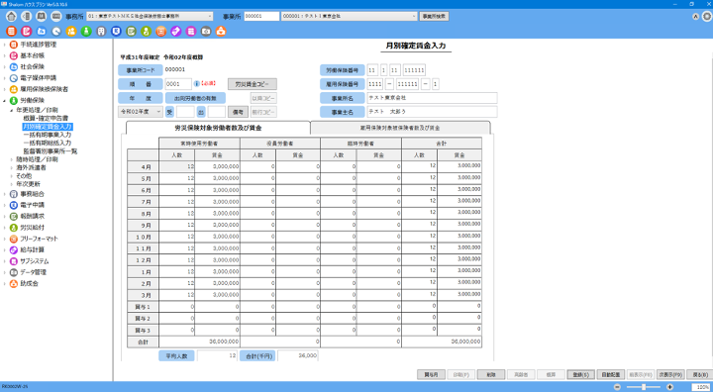Open the olive 報酬請求 shortcut icon in the toolbar

(131, 32)
